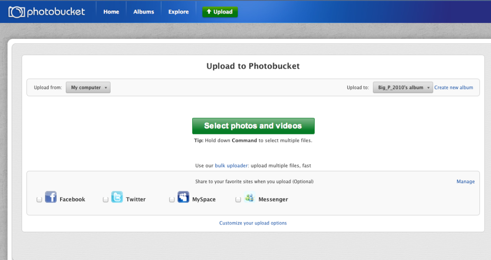
Task: Click the photobucket wordmark text
Action: (x=56, y=12)
